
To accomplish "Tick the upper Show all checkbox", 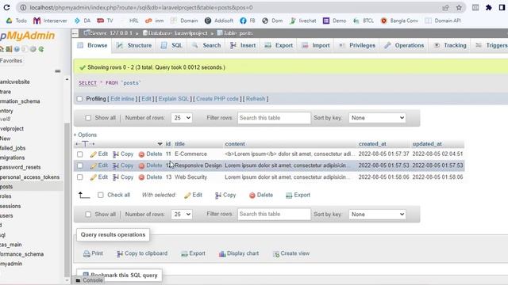I will [x=88, y=118].
